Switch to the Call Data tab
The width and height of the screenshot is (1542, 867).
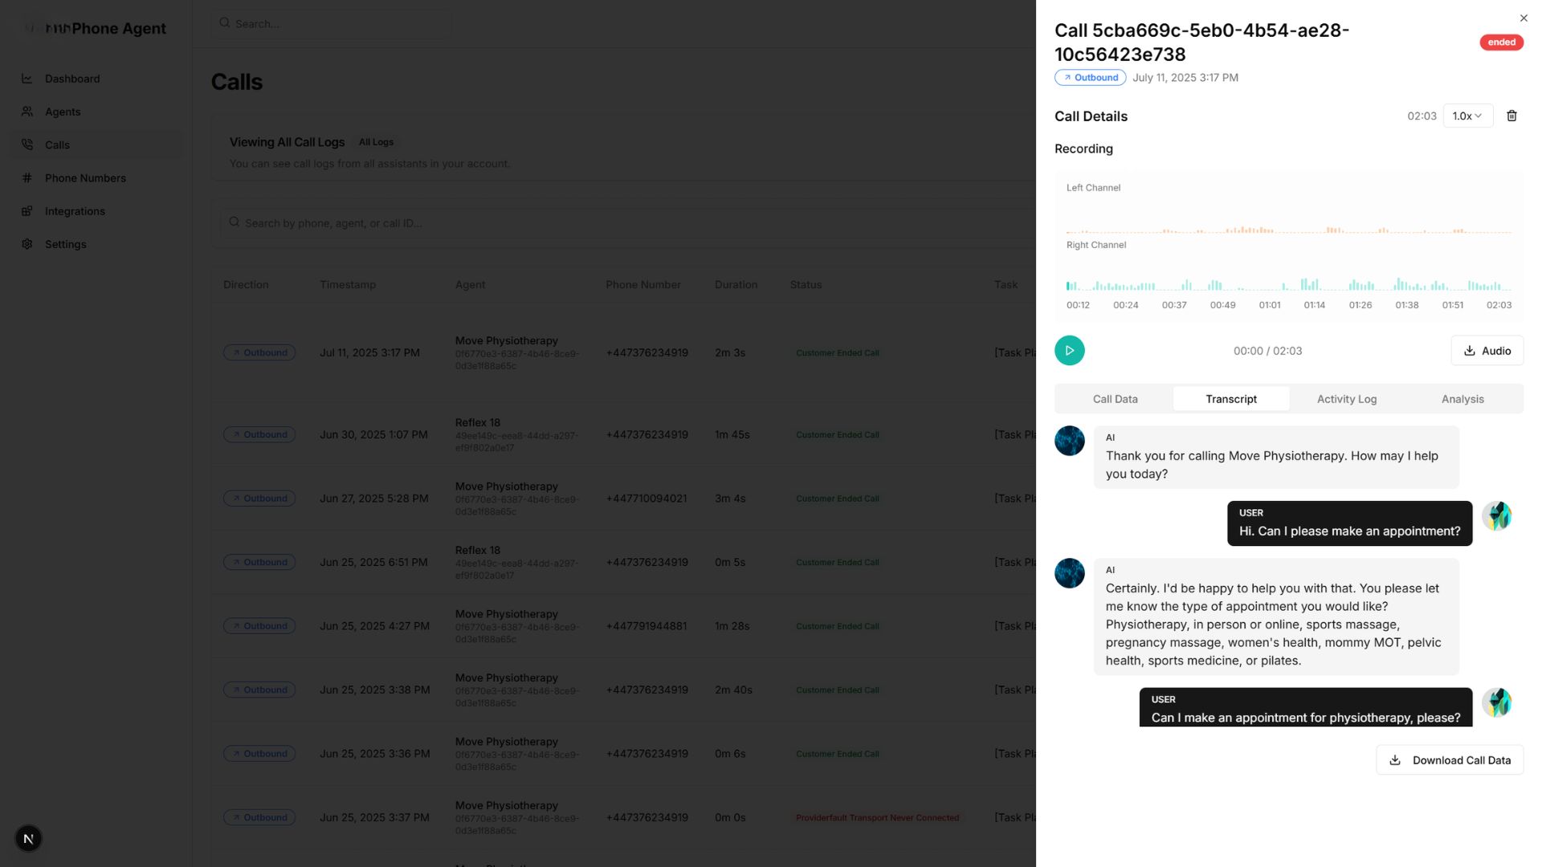pos(1115,399)
